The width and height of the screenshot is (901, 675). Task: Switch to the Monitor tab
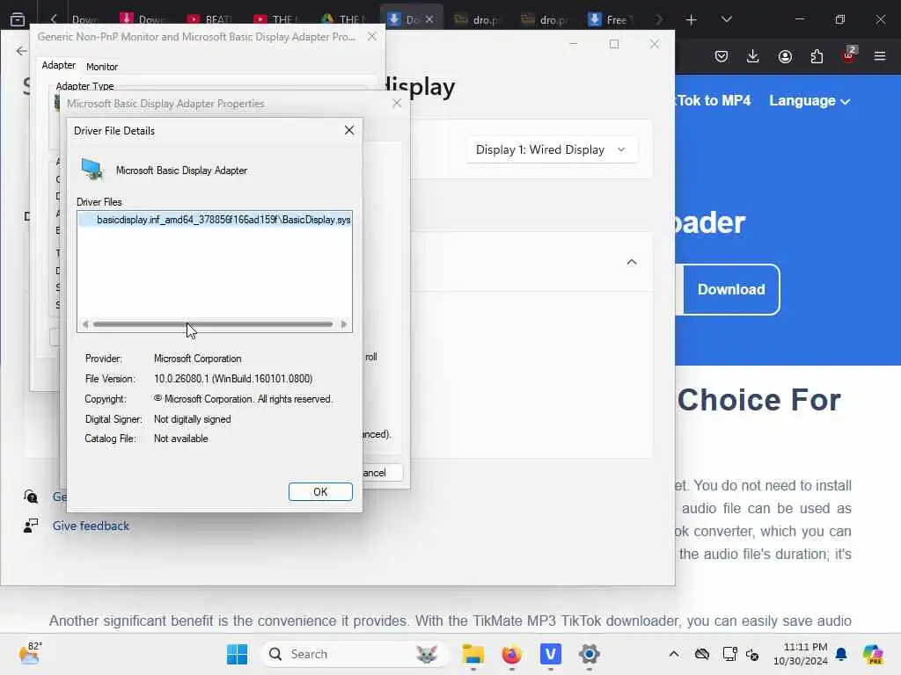pyautogui.click(x=102, y=67)
